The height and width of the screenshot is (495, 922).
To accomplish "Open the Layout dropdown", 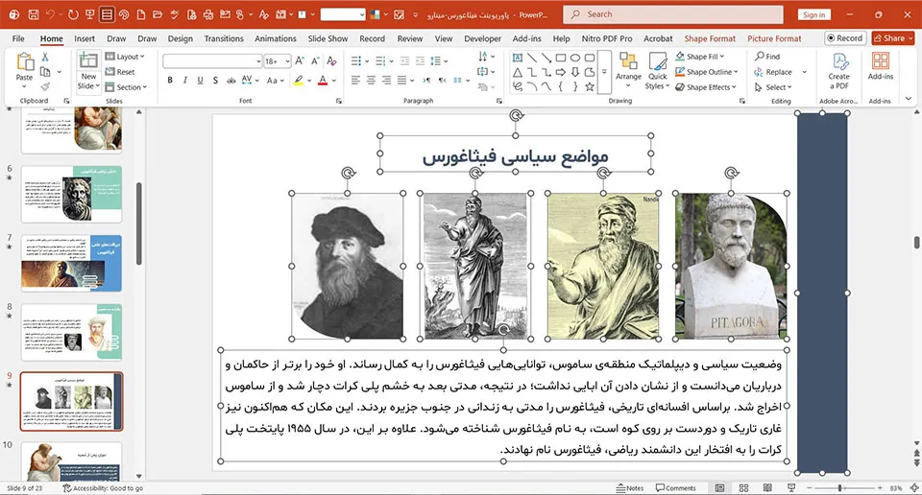I will click(125, 57).
